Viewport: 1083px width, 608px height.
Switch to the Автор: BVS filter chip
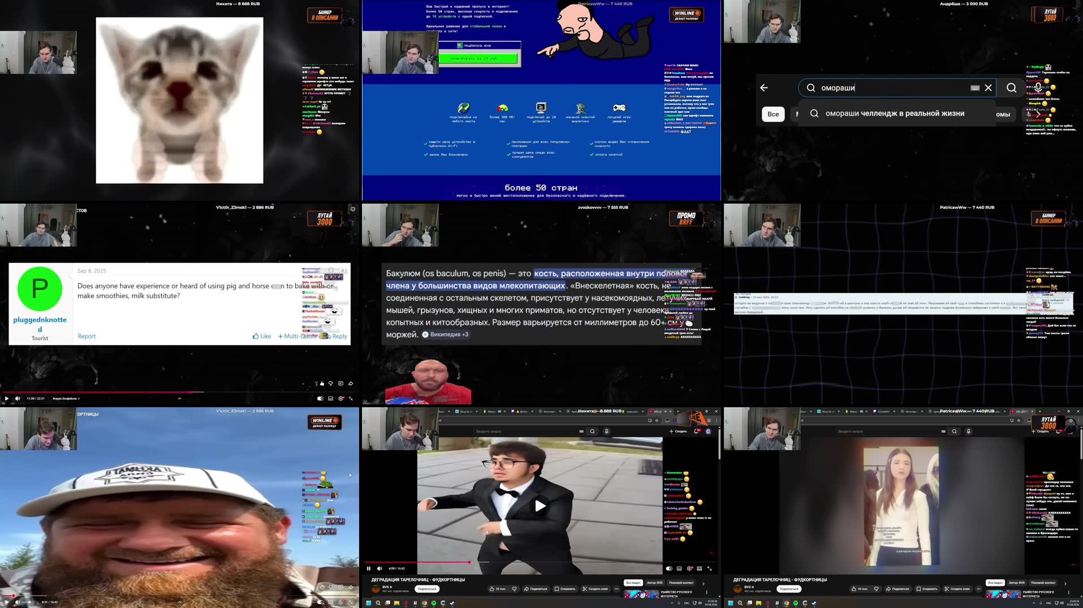click(x=654, y=583)
